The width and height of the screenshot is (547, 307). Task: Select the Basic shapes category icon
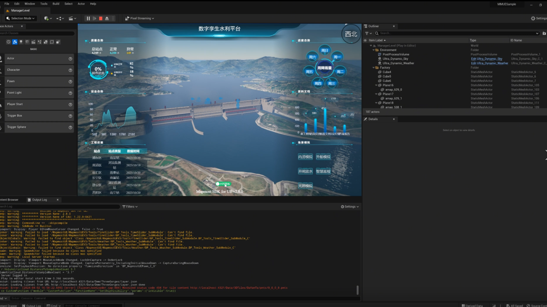tap(15, 42)
